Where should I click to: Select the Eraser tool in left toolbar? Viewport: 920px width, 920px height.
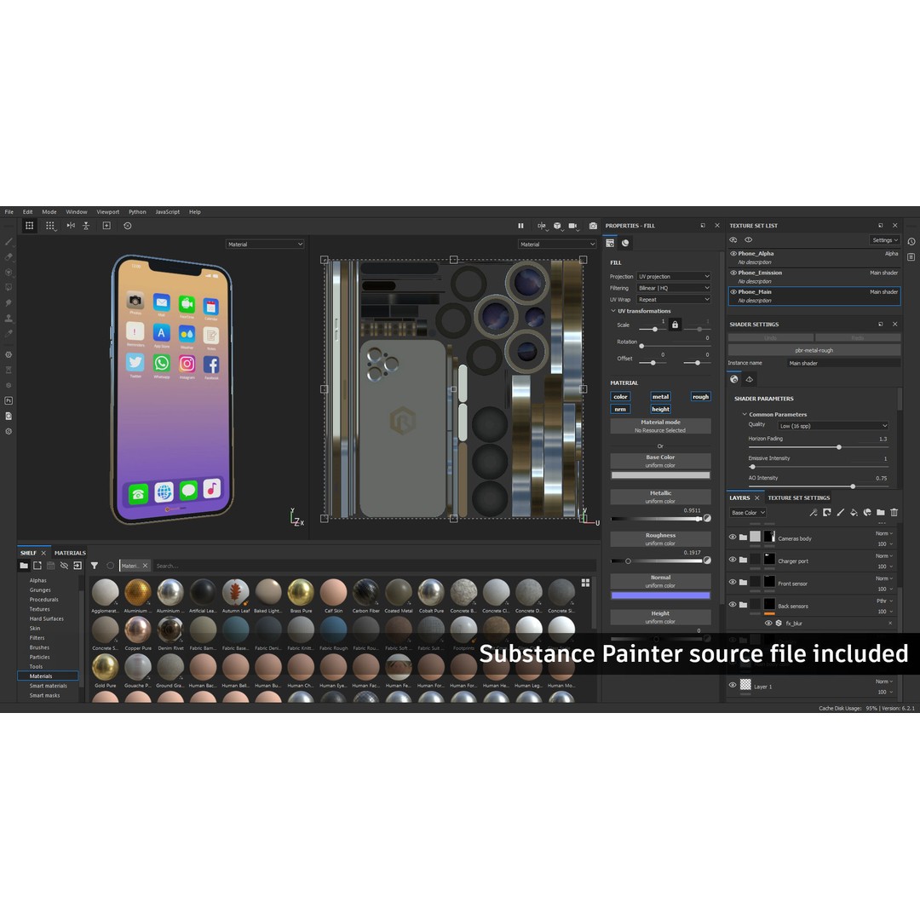(x=9, y=257)
